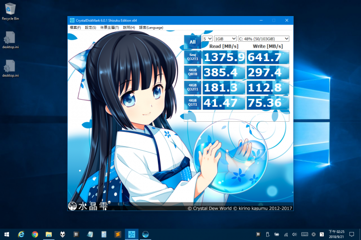Switch to CrystalDiskMark on the taskbar
This screenshot has width=361, height=240.
131,234
